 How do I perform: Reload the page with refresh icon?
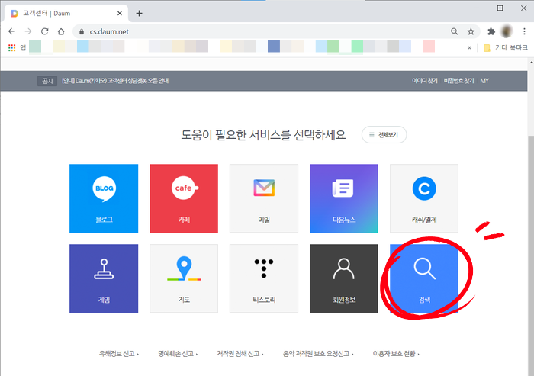44,31
